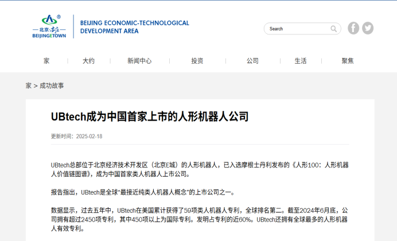Select the 大约 navigation item
397x241 pixels.
coord(88,61)
